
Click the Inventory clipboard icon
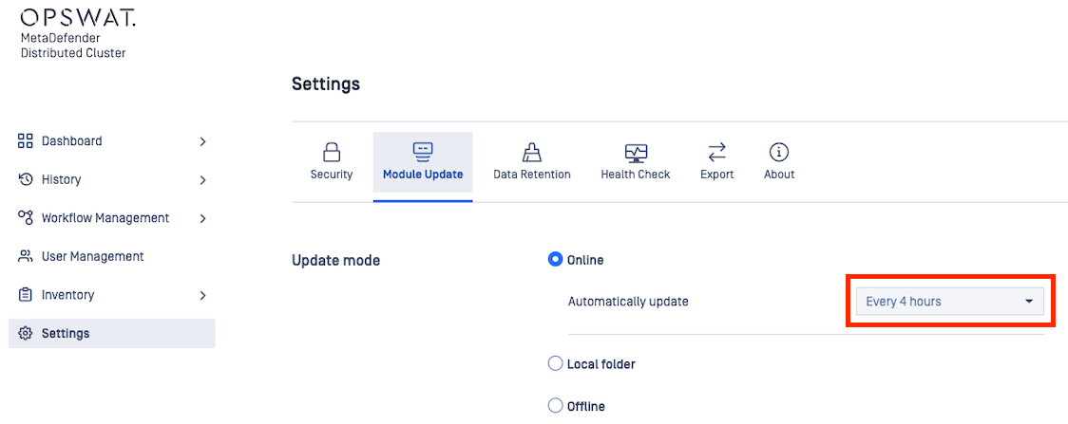26,295
